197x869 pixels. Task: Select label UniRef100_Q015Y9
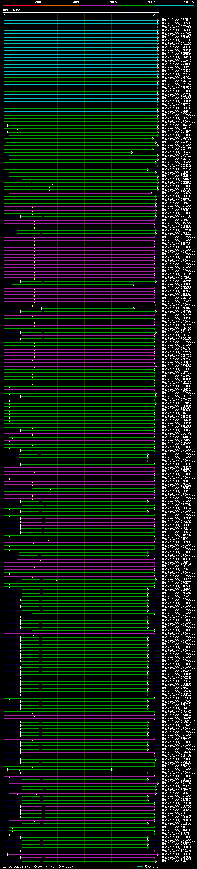176,132
